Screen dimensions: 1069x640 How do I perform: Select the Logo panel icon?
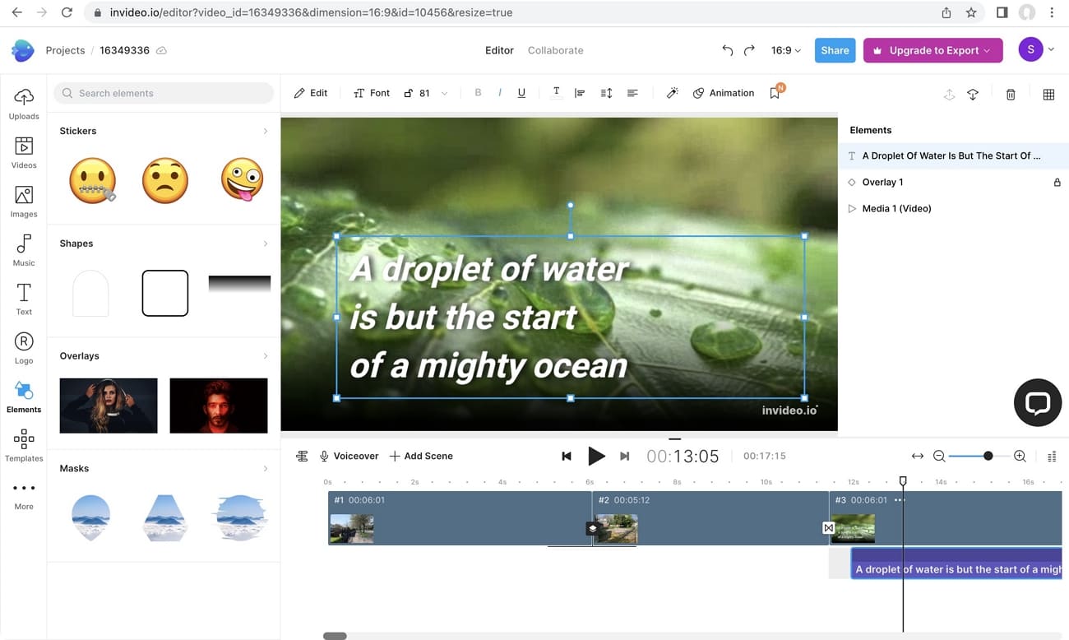click(x=24, y=343)
